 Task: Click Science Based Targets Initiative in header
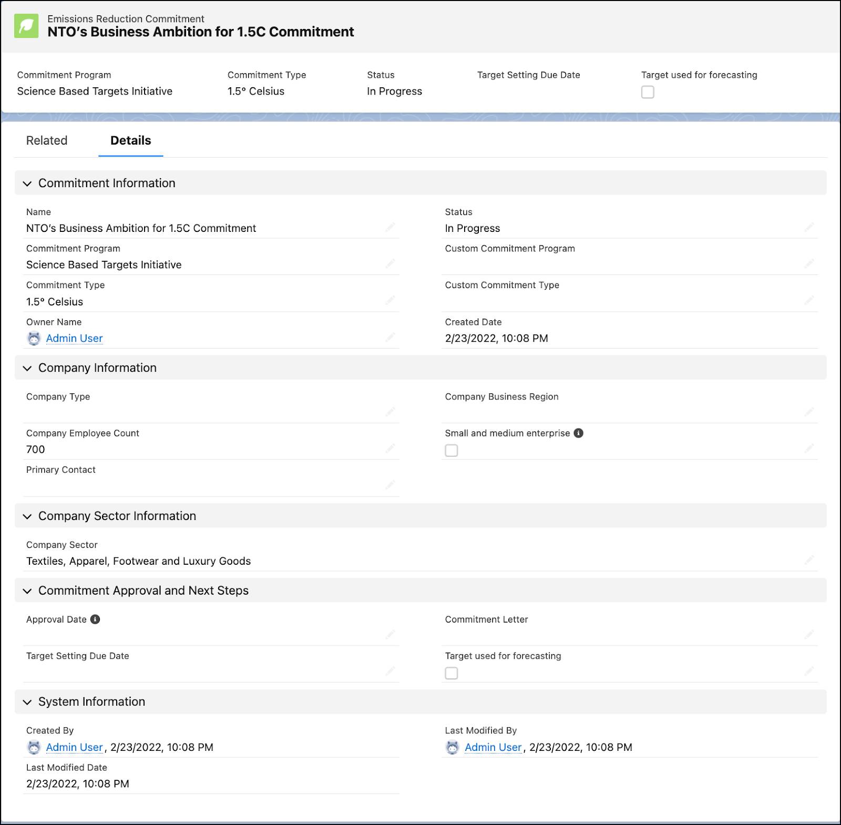95,91
